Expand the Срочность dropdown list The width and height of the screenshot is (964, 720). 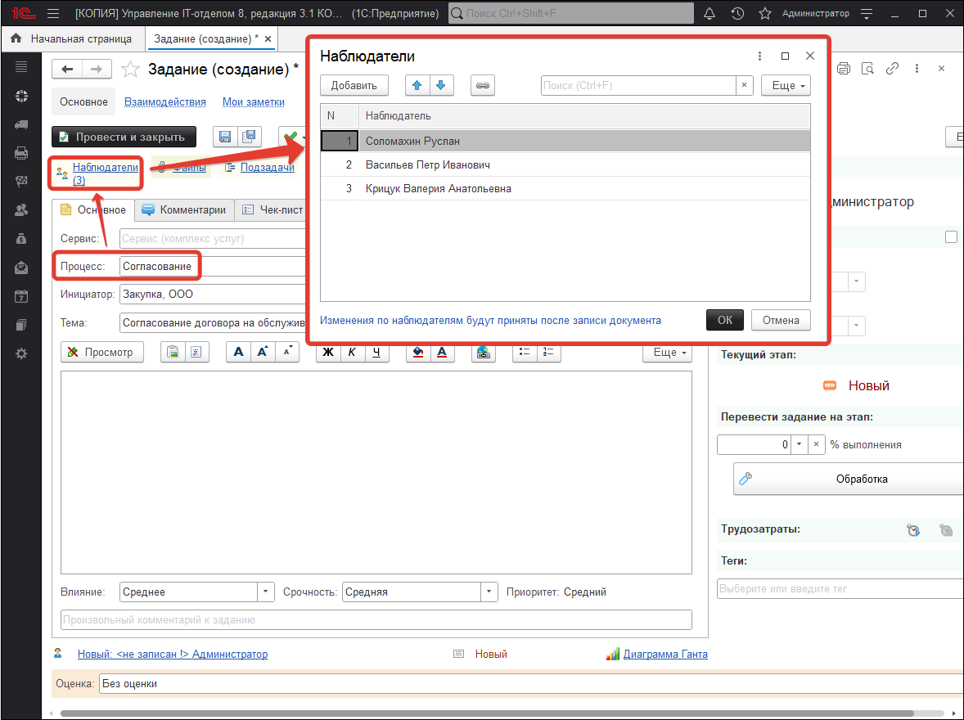[489, 592]
